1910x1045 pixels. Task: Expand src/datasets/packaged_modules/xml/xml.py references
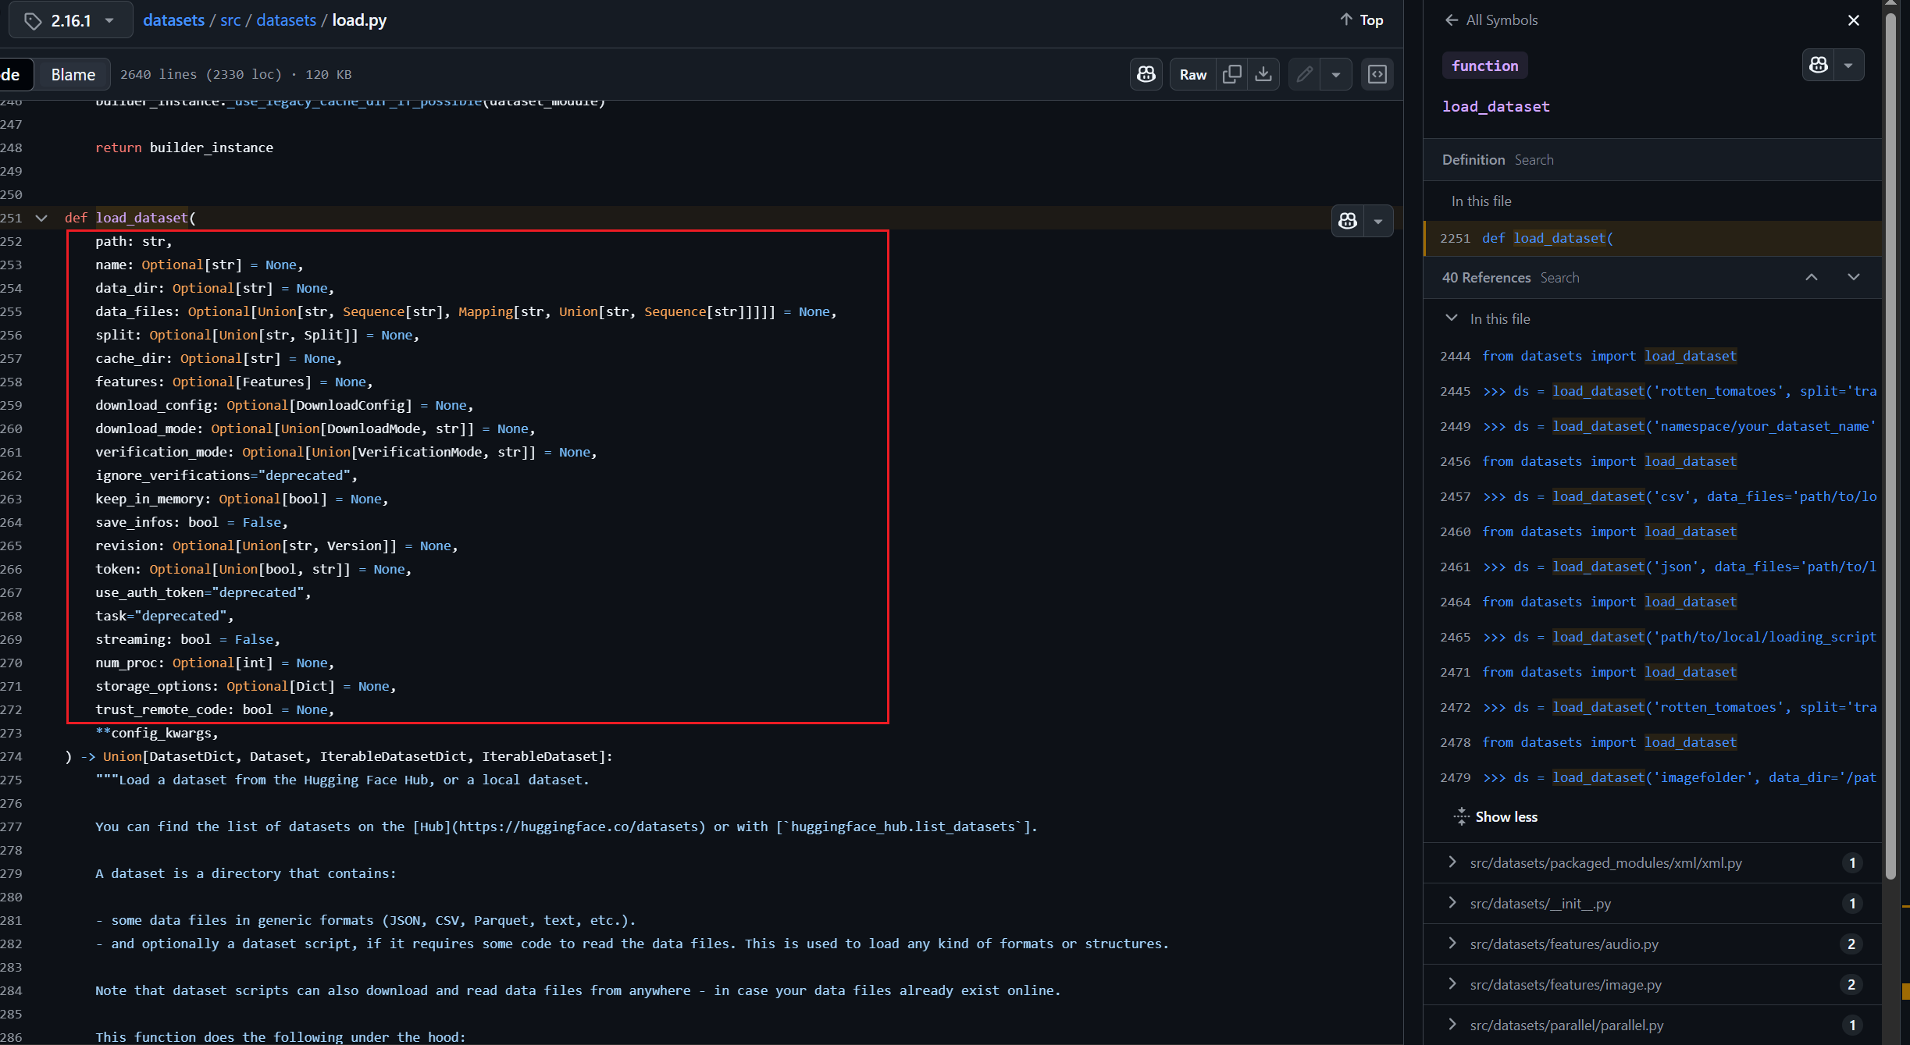pos(1452,862)
